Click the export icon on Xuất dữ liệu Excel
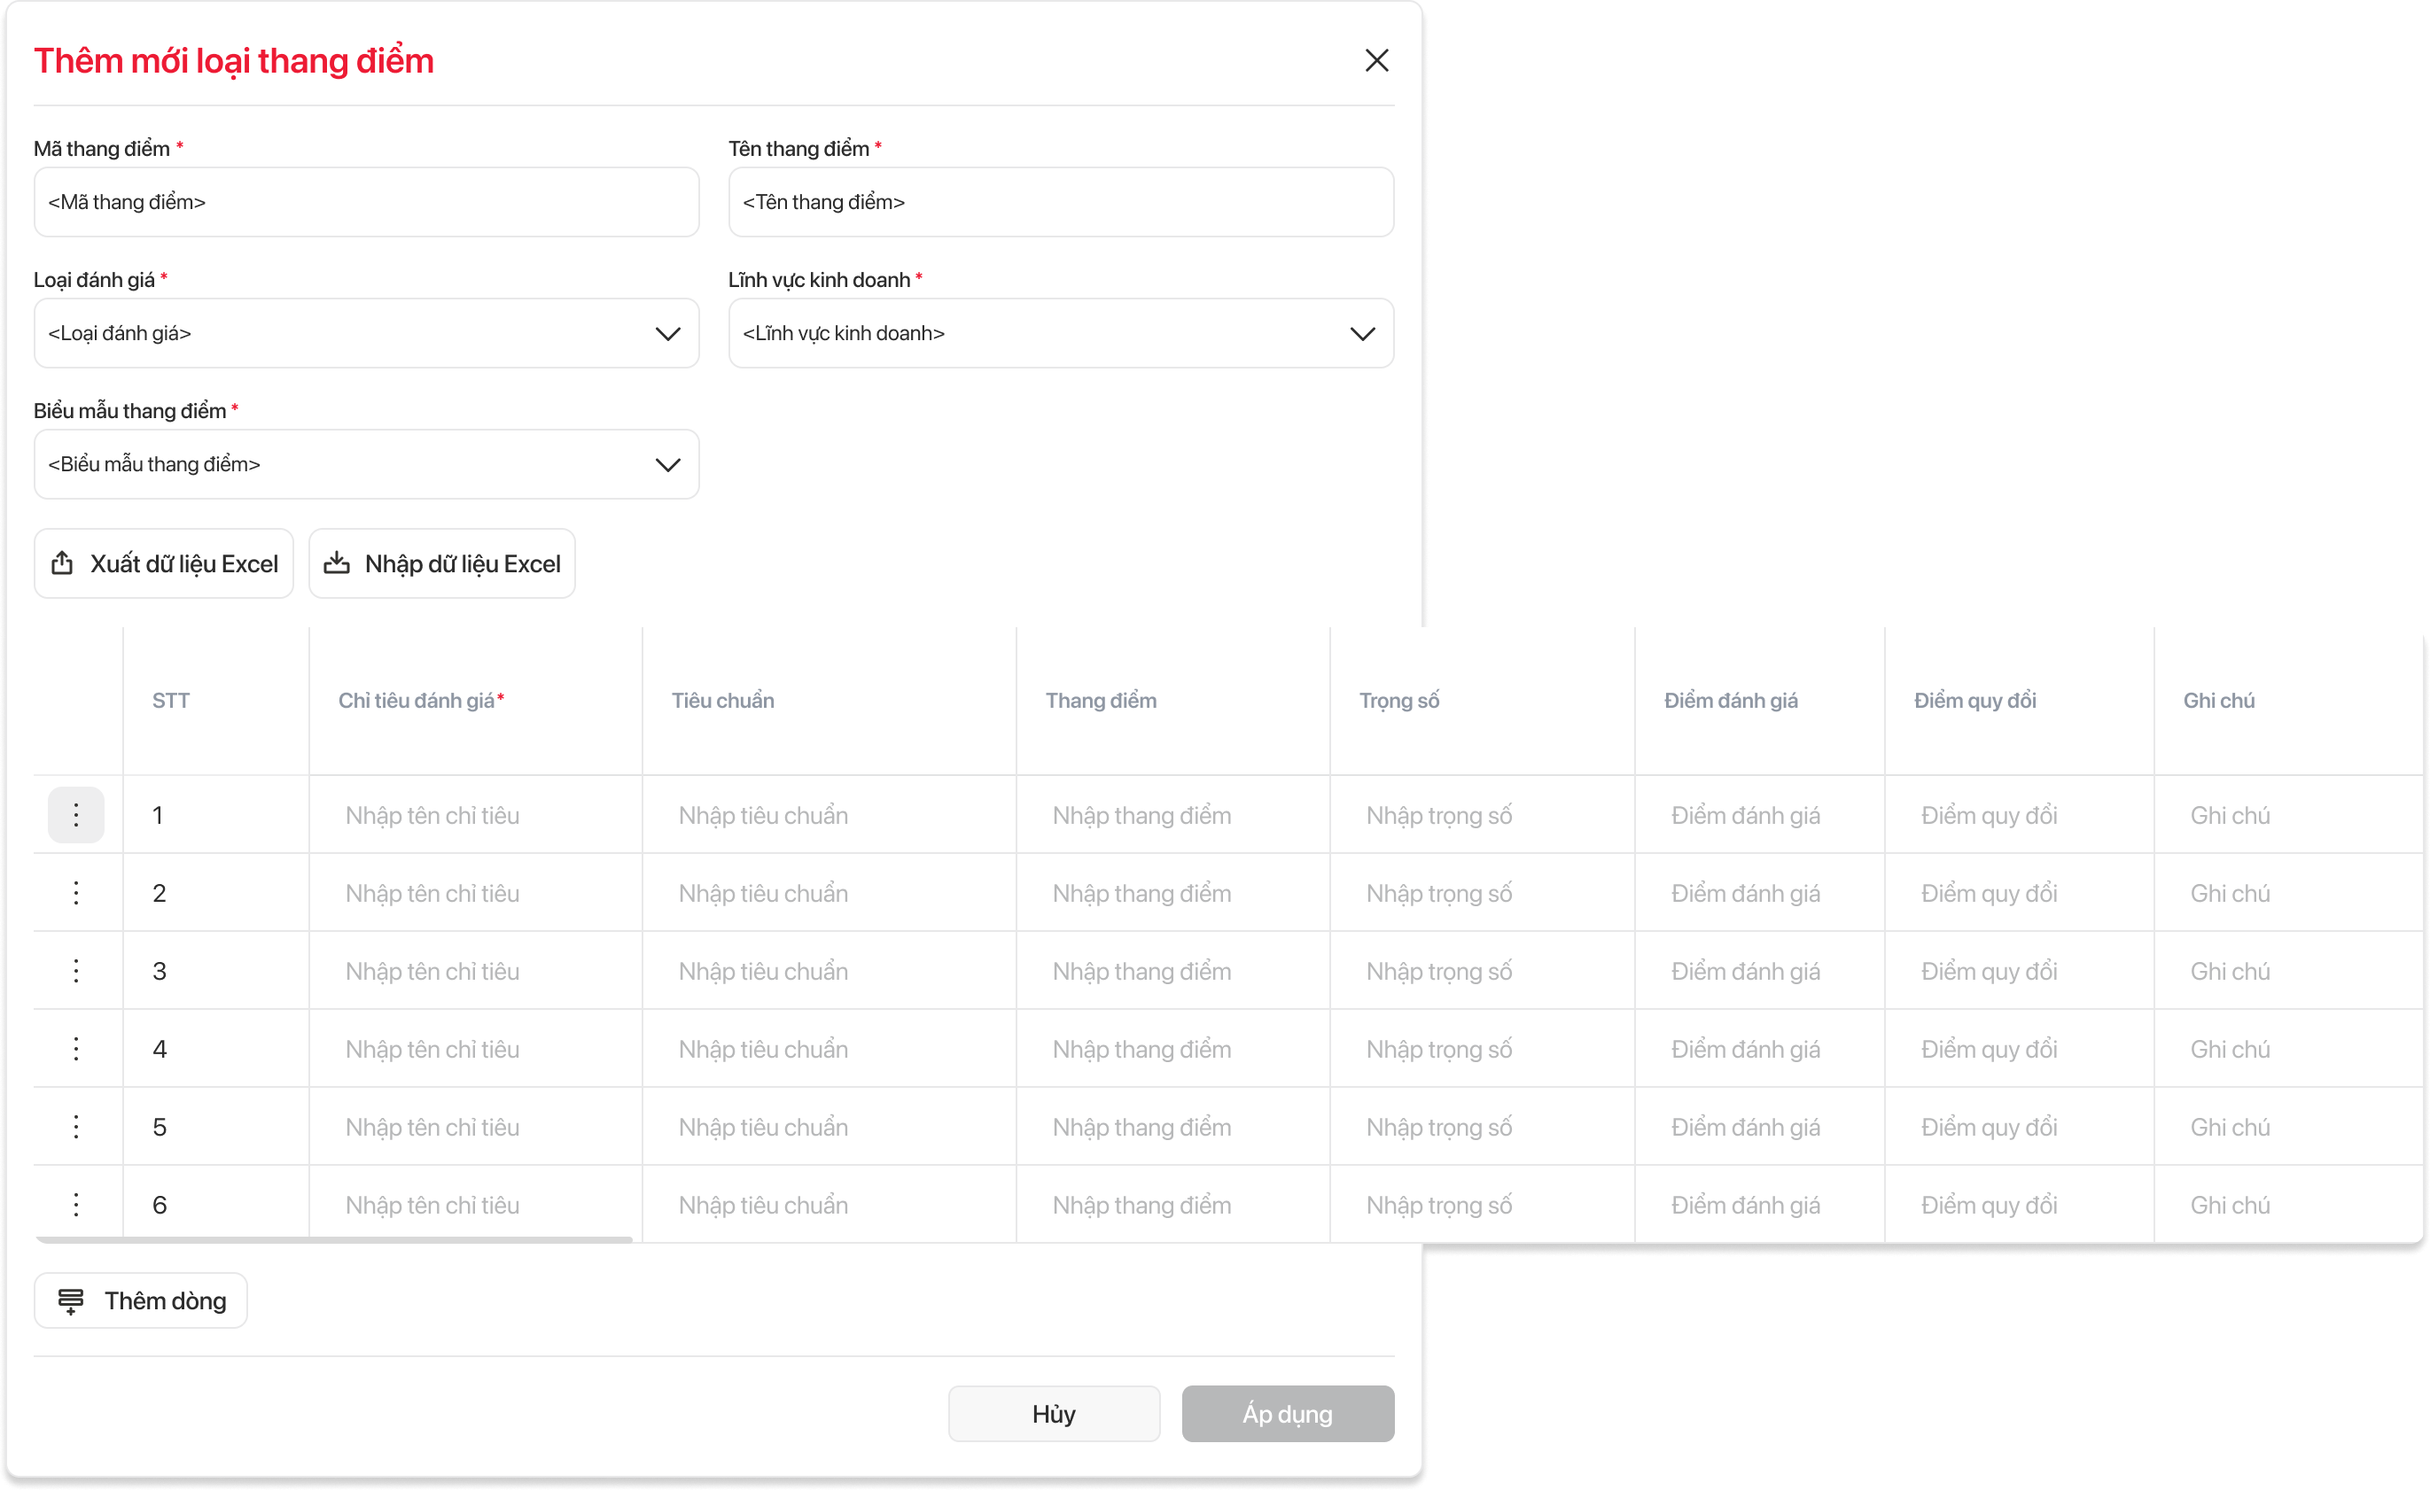The width and height of the screenshot is (2430, 1490). coord(62,563)
